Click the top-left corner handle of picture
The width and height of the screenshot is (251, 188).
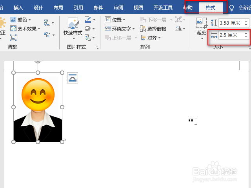pyautogui.click(x=14, y=73)
